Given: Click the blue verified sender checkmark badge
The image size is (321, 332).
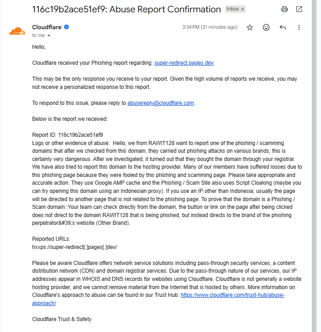Looking at the screenshot, I should pos(66,27).
